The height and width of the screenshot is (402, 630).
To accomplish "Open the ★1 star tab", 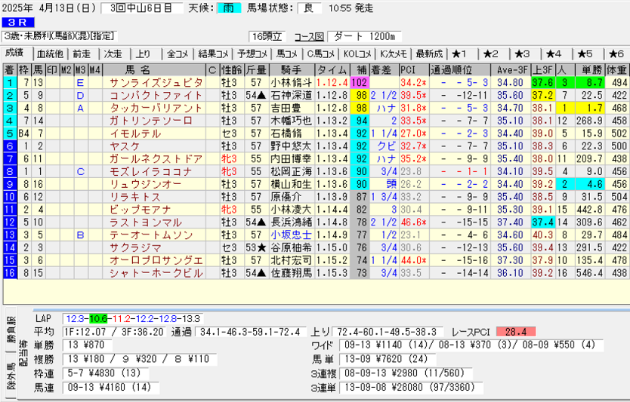I will point(461,54).
